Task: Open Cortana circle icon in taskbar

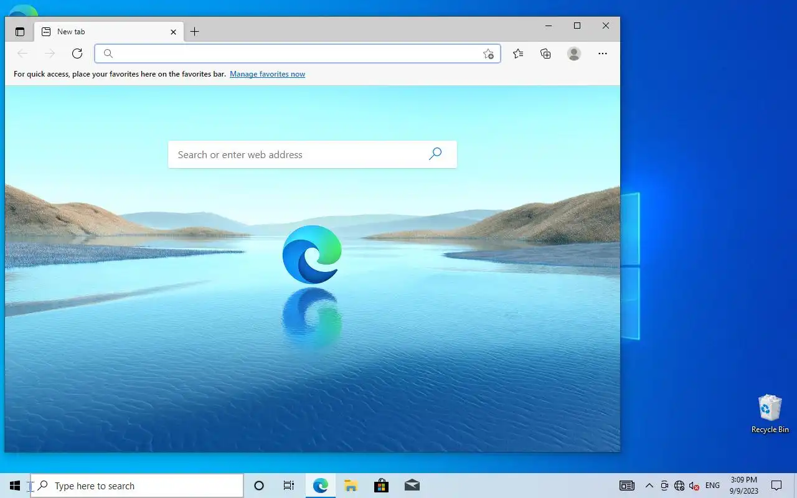Action: [x=259, y=486]
